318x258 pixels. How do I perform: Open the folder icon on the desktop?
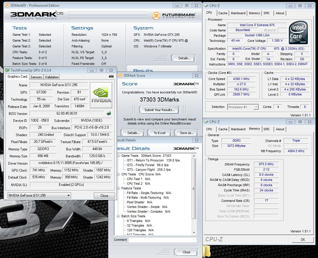(206, 252)
